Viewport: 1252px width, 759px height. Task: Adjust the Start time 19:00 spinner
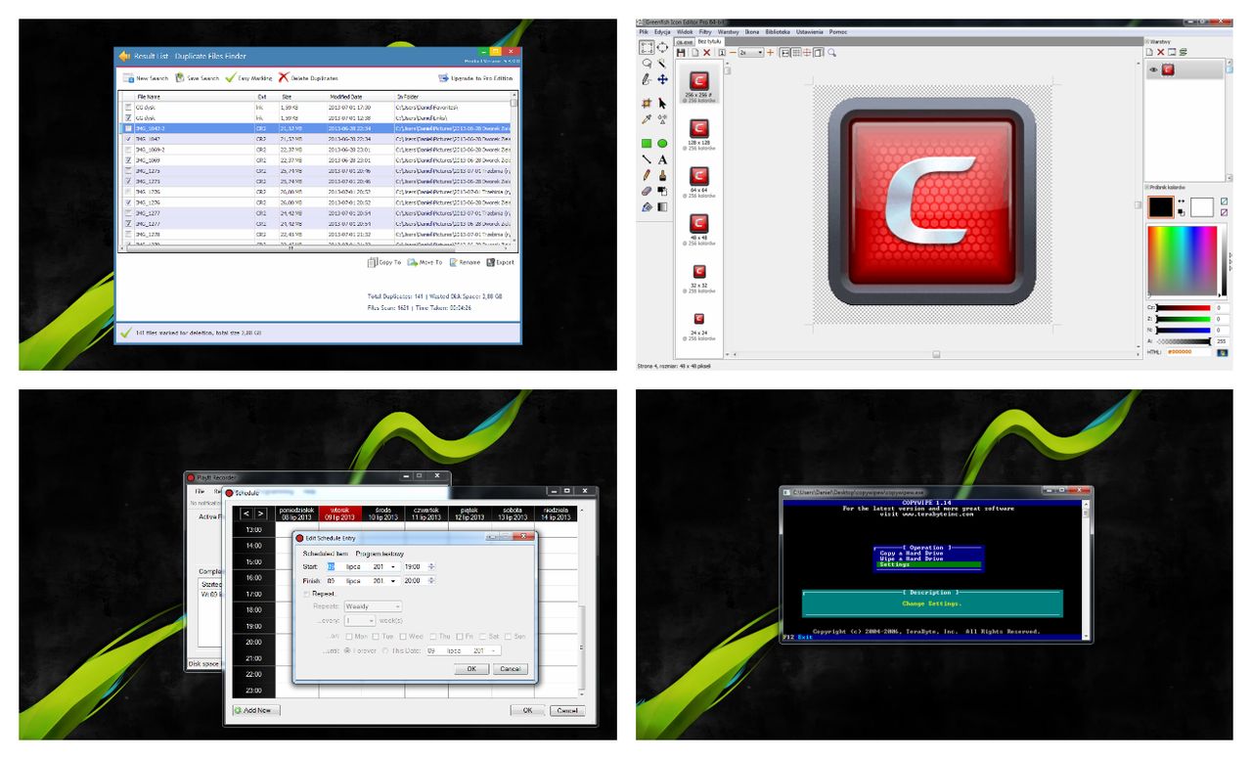pyautogui.click(x=431, y=566)
